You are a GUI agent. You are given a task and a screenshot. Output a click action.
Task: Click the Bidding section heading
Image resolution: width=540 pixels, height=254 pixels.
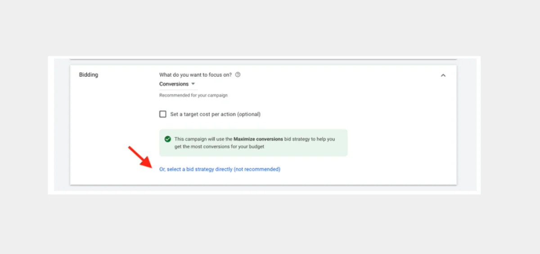click(x=88, y=75)
